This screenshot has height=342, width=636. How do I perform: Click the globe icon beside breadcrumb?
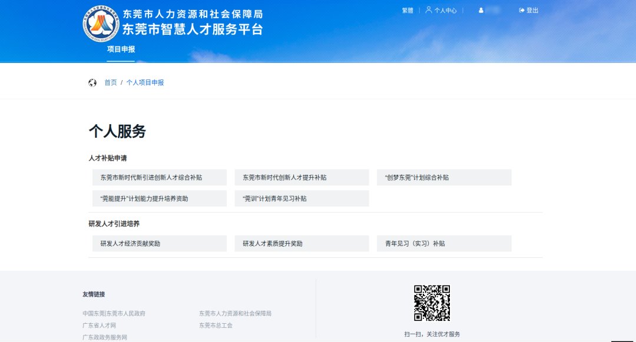pos(92,83)
